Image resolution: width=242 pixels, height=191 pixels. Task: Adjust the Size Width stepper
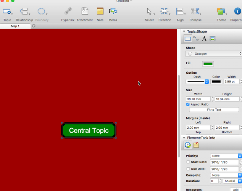(212, 99)
